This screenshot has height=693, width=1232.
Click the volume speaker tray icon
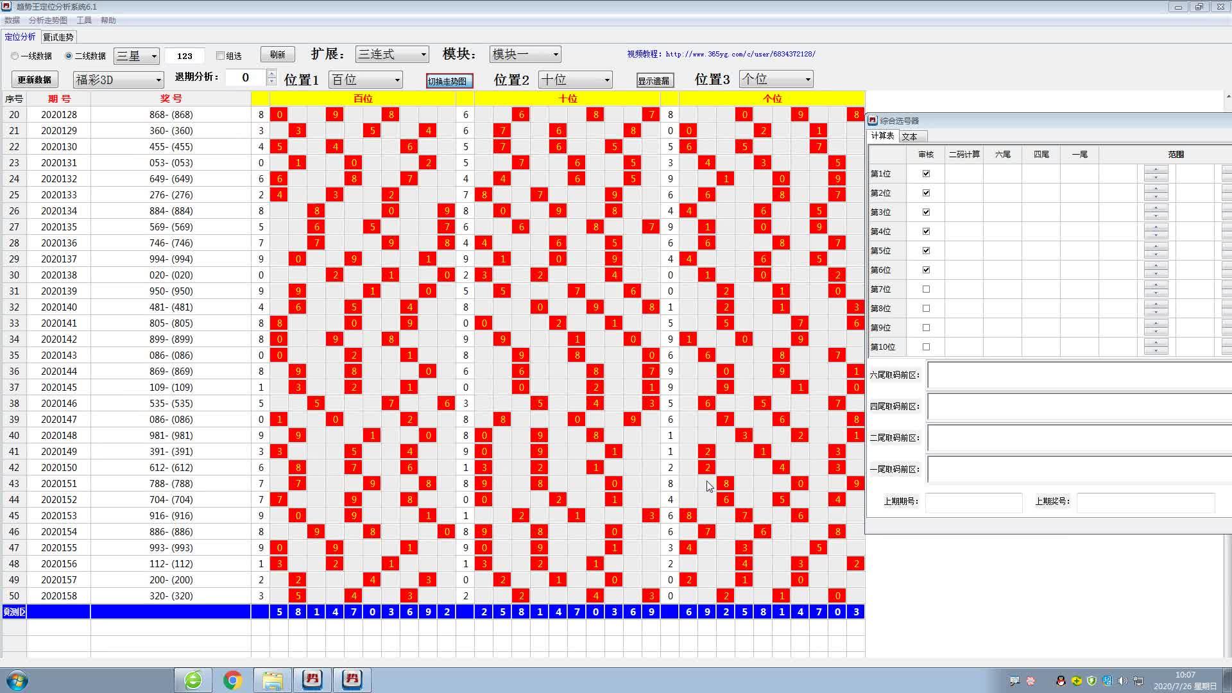(x=1122, y=681)
